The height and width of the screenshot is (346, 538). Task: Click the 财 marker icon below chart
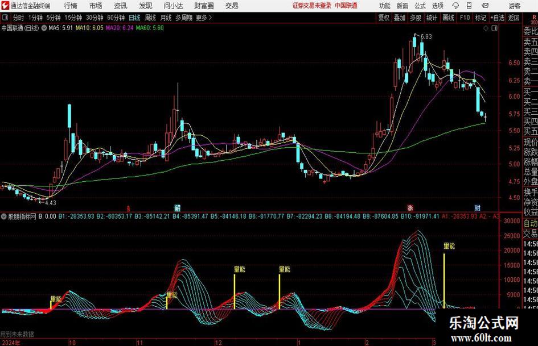click(477, 207)
